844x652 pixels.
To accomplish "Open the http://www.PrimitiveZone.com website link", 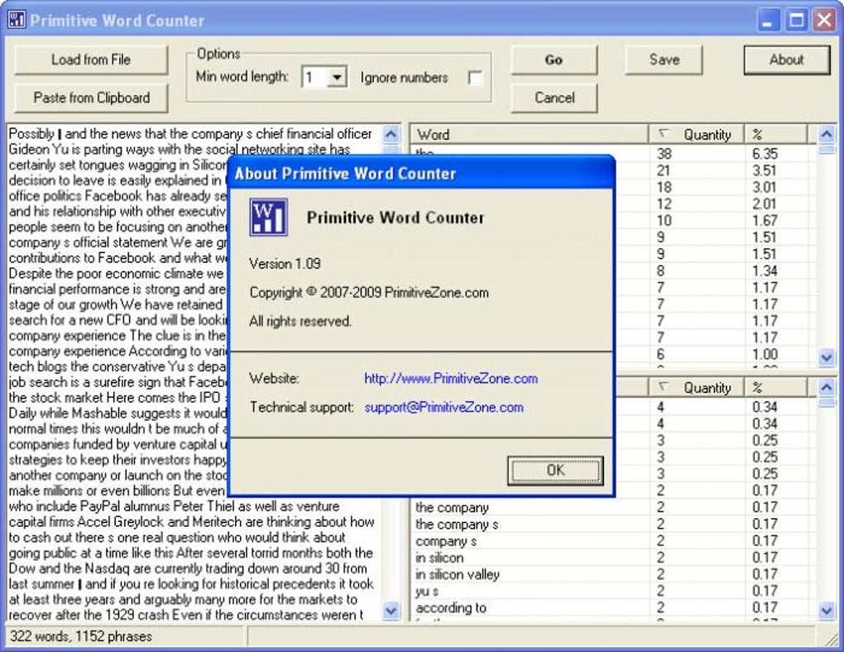I will coord(450,378).
